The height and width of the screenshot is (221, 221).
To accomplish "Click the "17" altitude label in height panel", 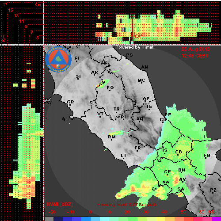I will pyautogui.click(x=5, y=4).
